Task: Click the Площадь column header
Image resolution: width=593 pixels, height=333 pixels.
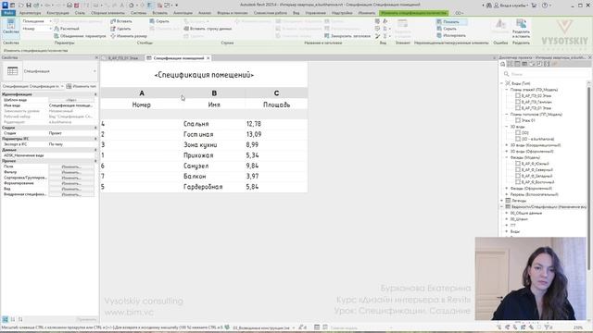Action: pos(276,105)
